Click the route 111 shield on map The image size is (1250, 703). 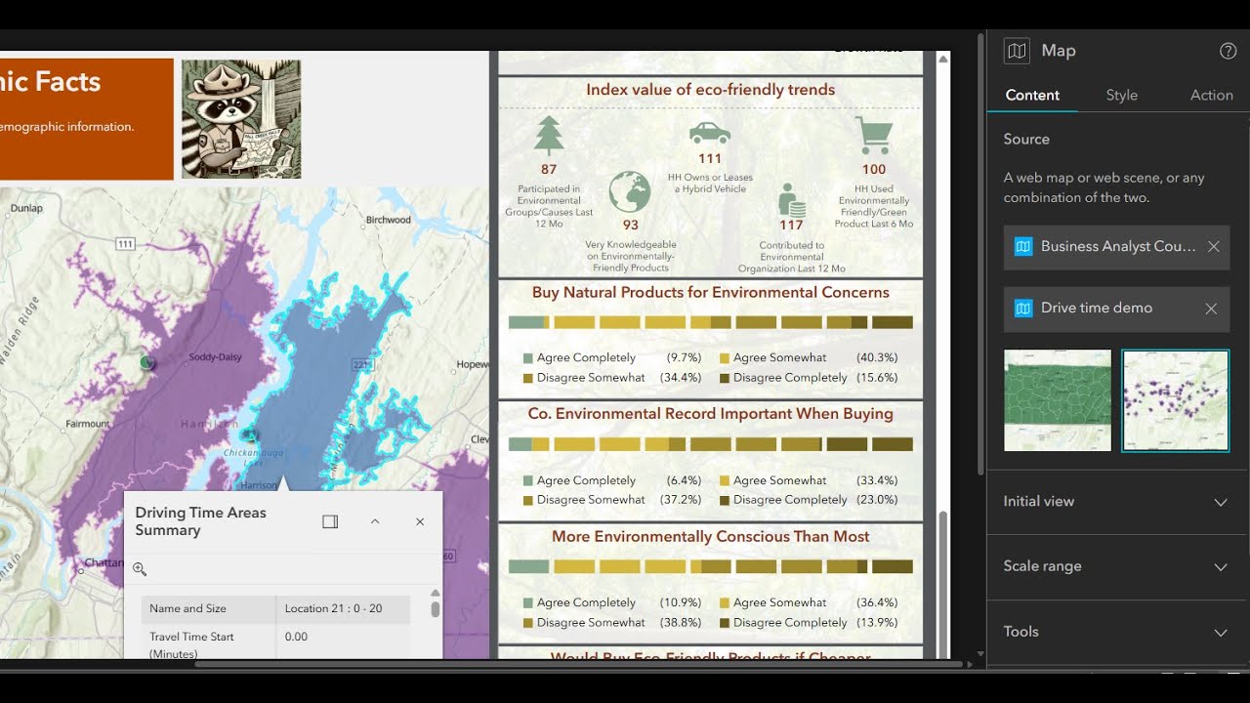point(125,243)
